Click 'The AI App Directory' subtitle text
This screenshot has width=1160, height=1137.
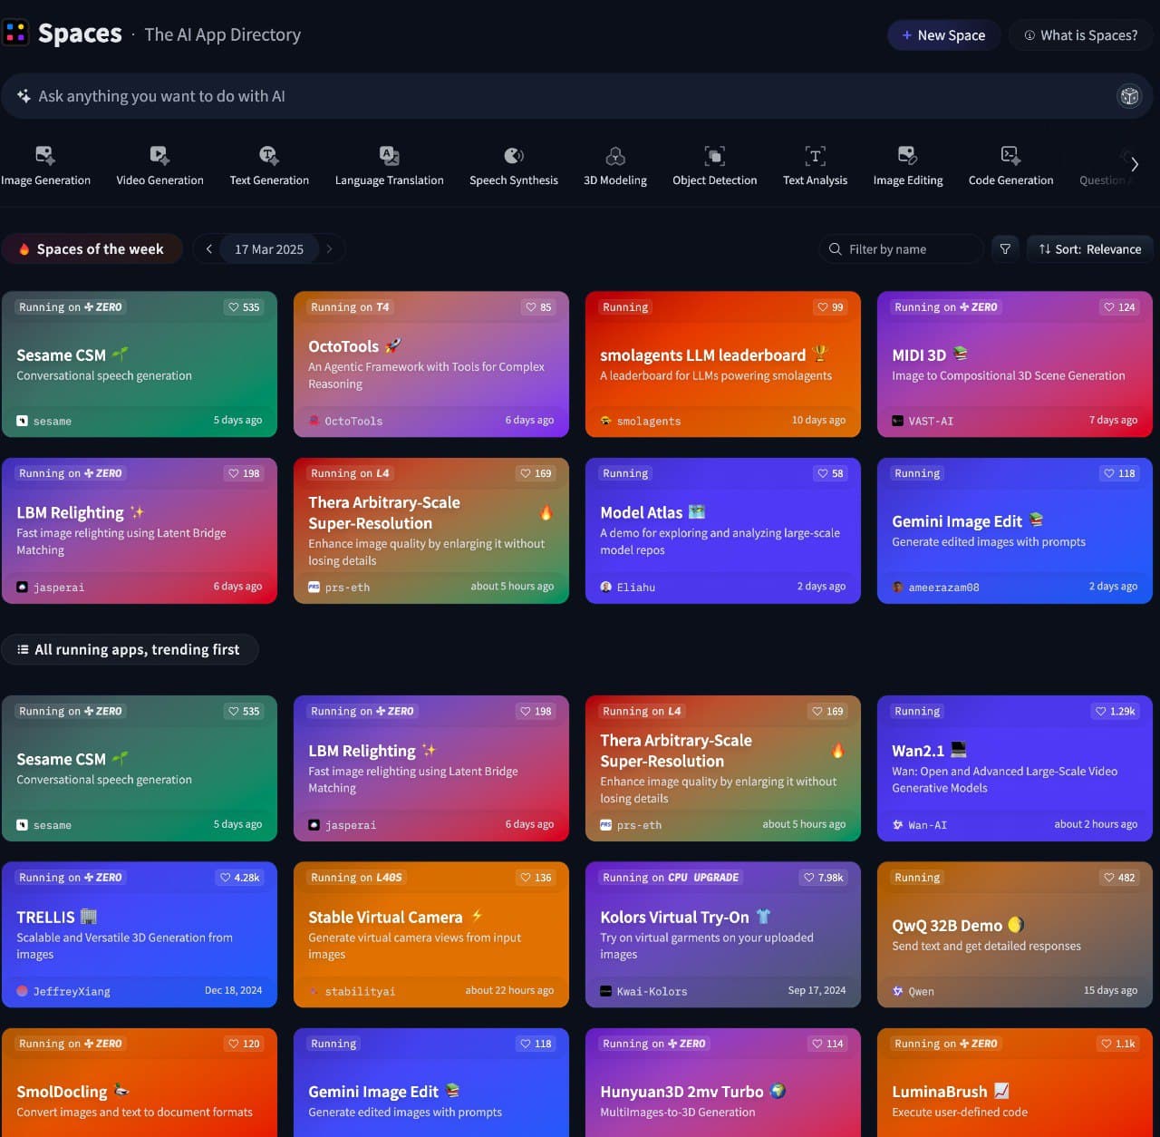pyautogui.click(x=222, y=34)
